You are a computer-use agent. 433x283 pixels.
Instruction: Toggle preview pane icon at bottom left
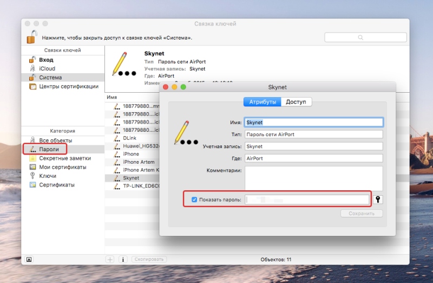click(29, 259)
